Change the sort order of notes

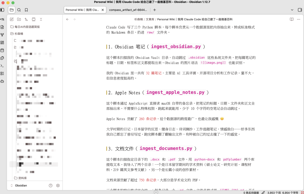click(x=26, y=20)
